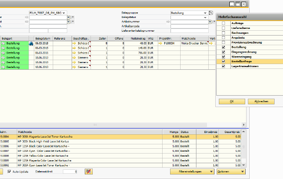The height and width of the screenshot is (179, 283).
Task: Confirm selection with the OK button
Action: click(231, 101)
